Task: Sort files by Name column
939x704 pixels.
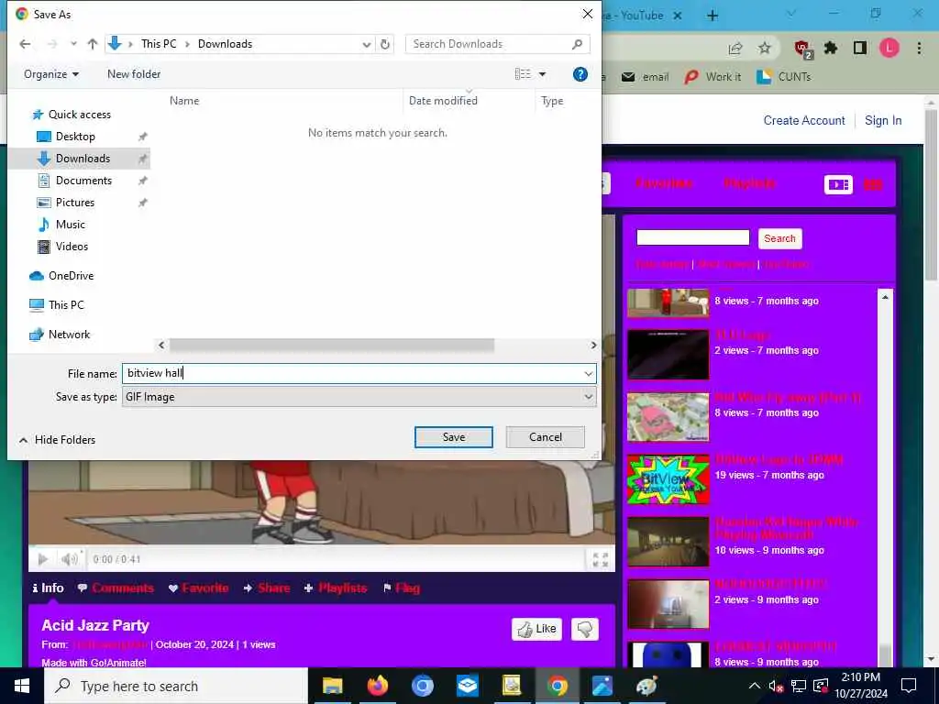Action: point(183,101)
